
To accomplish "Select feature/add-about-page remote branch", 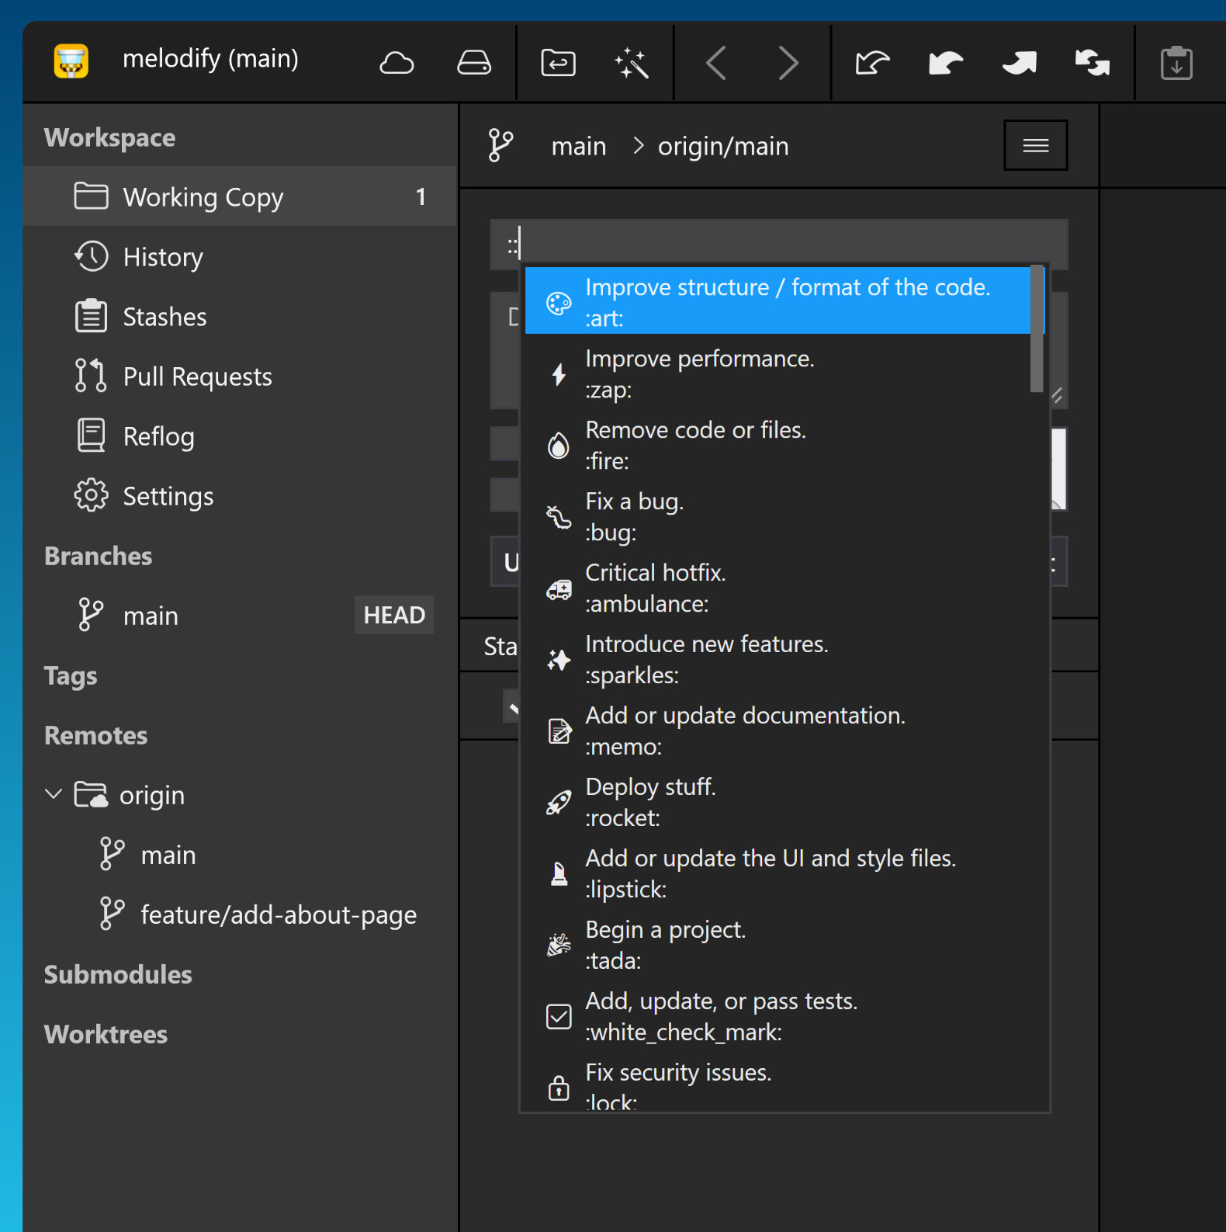I will point(278,914).
